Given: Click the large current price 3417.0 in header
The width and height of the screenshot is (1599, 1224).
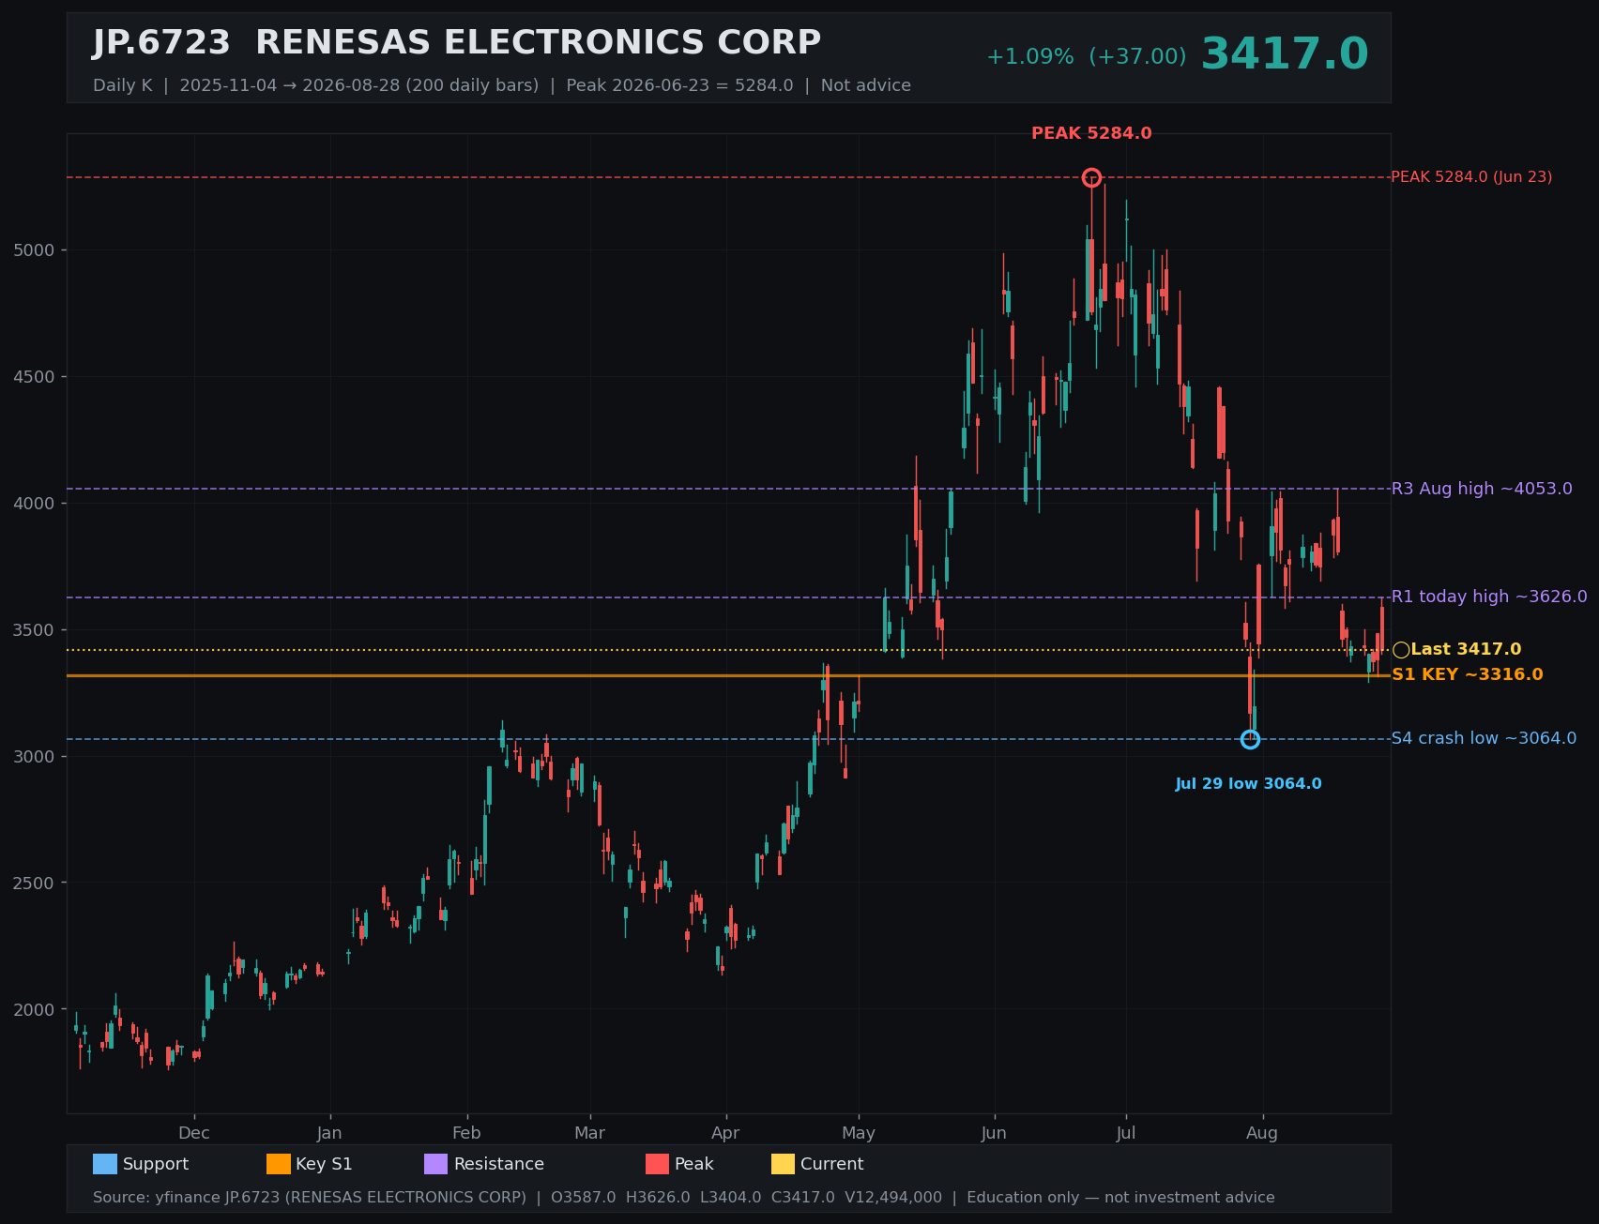Looking at the screenshot, I should tap(1285, 54).
